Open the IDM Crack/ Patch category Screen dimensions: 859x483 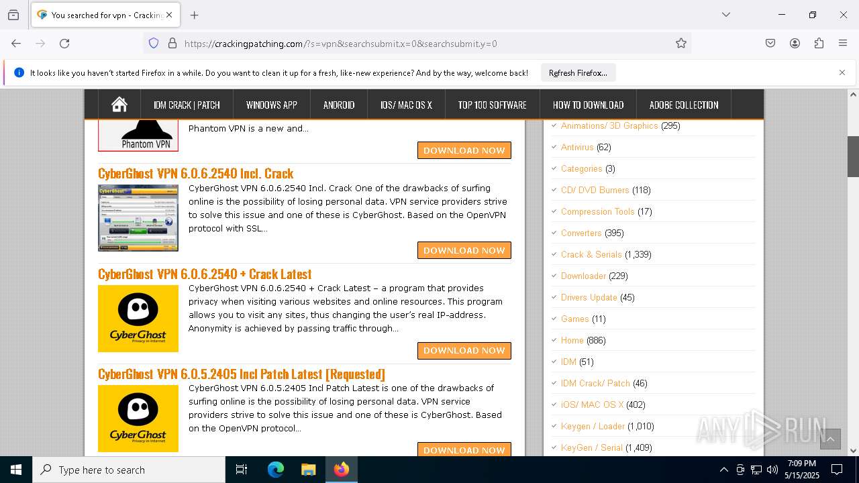point(595,383)
